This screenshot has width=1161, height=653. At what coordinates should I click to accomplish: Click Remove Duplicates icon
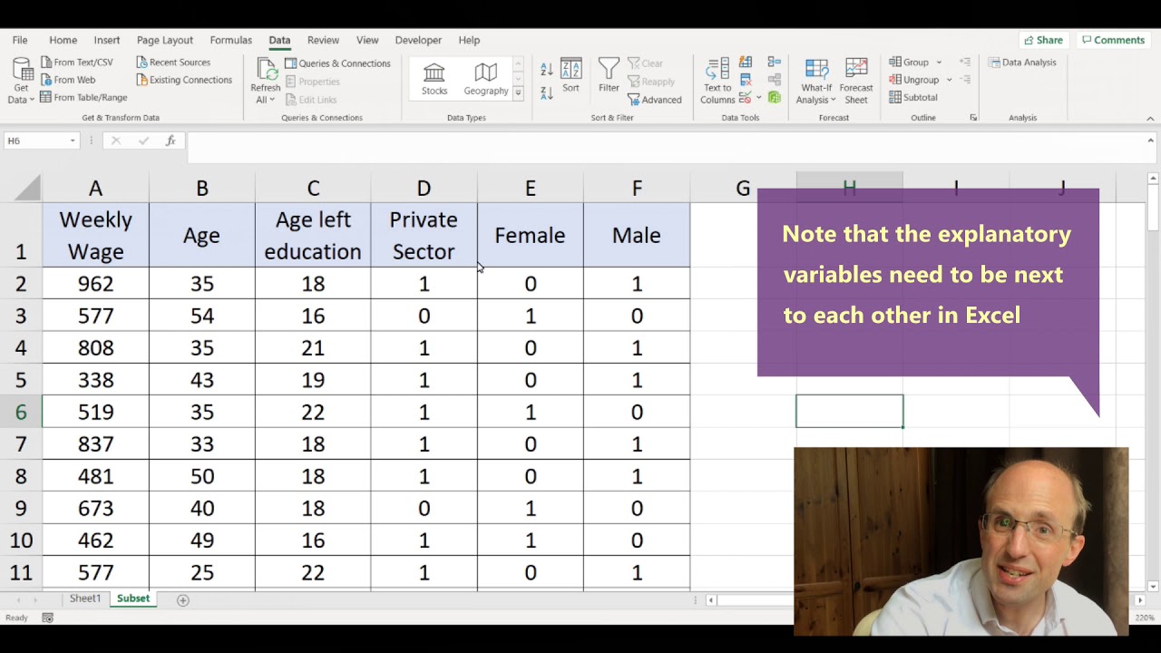(746, 80)
